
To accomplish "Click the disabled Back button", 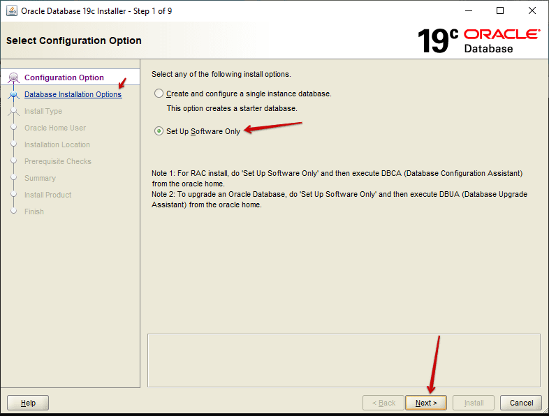I will click(x=383, y=403).
